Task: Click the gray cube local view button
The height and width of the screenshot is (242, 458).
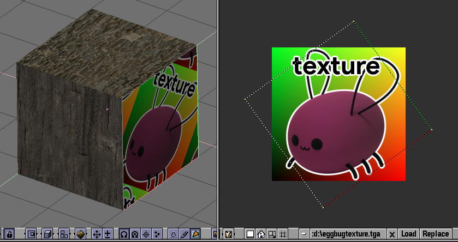Action: click(x=47, y=234)
